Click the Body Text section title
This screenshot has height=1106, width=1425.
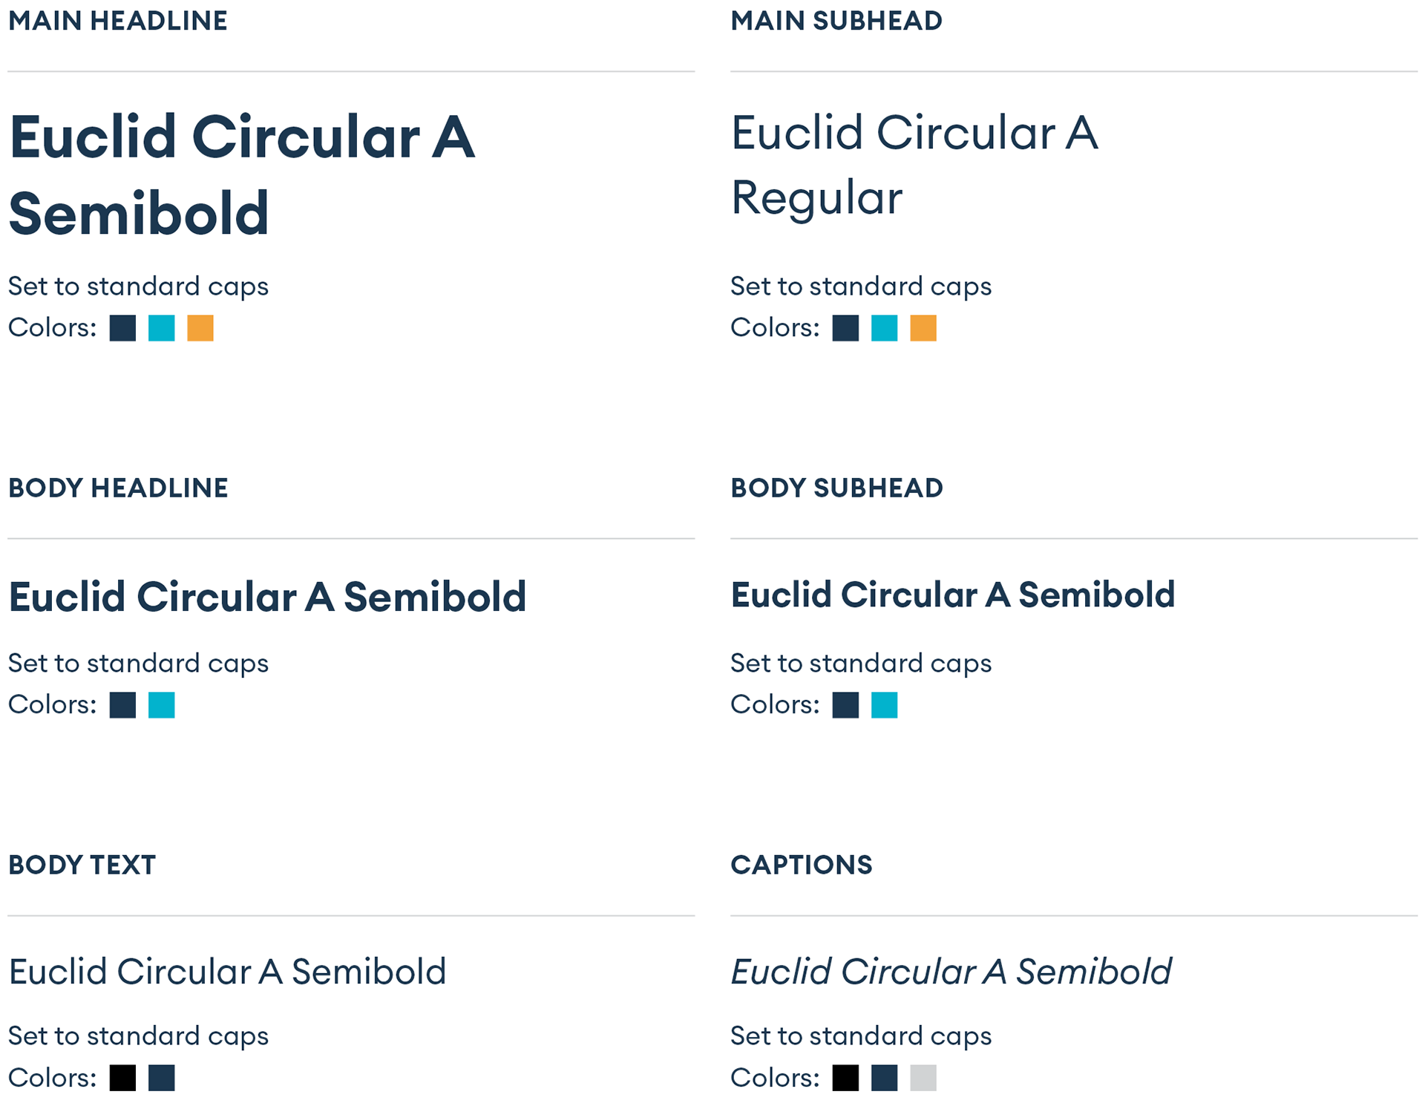coord(82,865)
